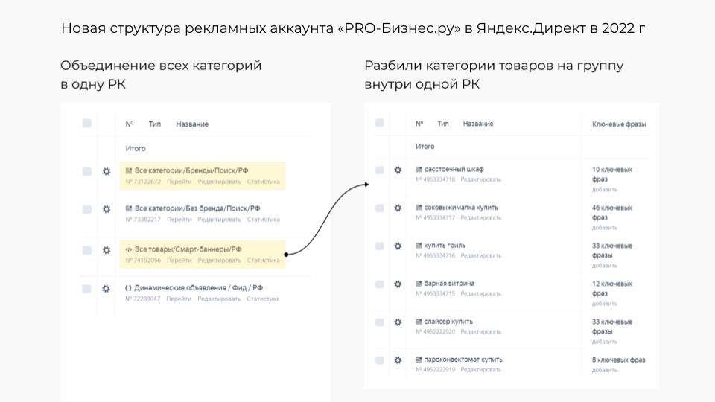Image resolution: width=715 pixels, height=402 pixels.
Task: Click type icon beside барная витрина
Action: tap(419, 283)
